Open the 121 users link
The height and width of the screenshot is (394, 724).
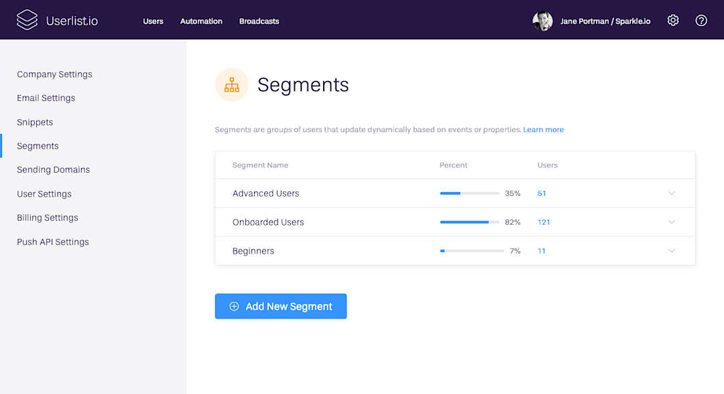[544, 222]
